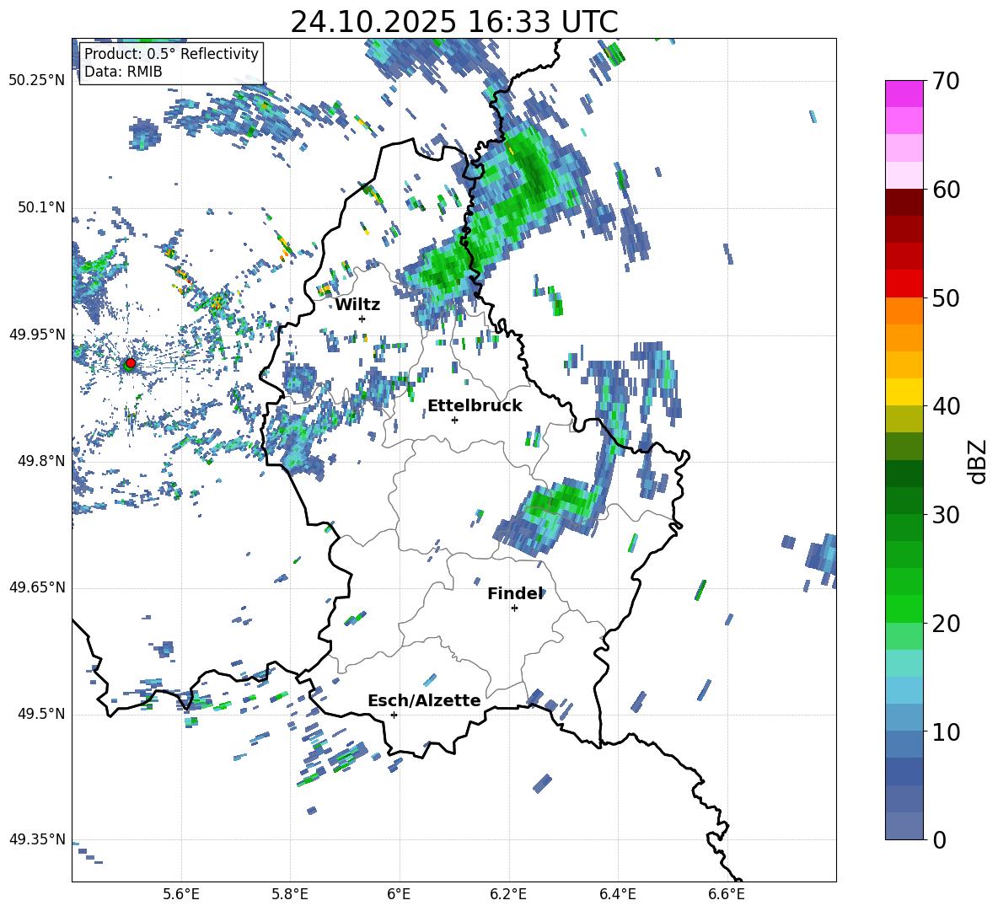This screenshot has width=998, height=911.
Task: Click the orange colorbar swatch below 50
Action: (904, 310)
